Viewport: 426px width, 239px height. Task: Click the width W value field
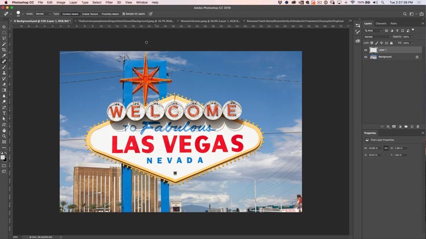pyautogui.click(x=375, y=148)
